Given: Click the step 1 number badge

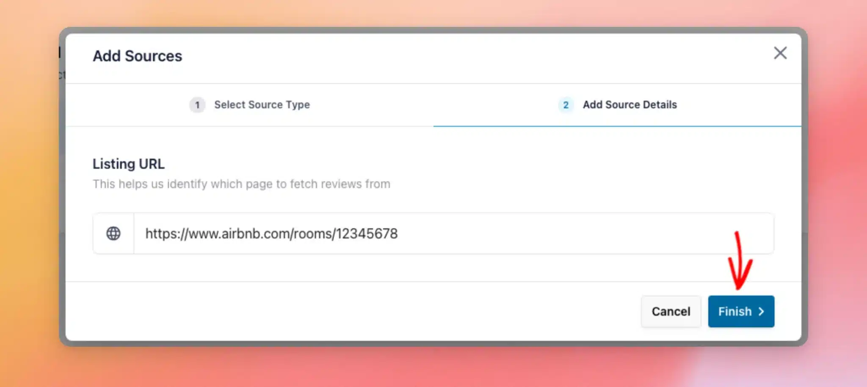Looking at the screenshot, I should pos(197,105).
